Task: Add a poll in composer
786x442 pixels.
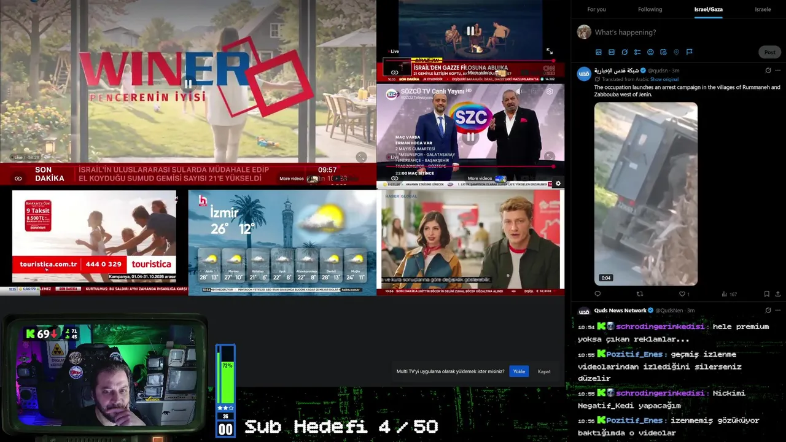Action: [x=637, y=52]
